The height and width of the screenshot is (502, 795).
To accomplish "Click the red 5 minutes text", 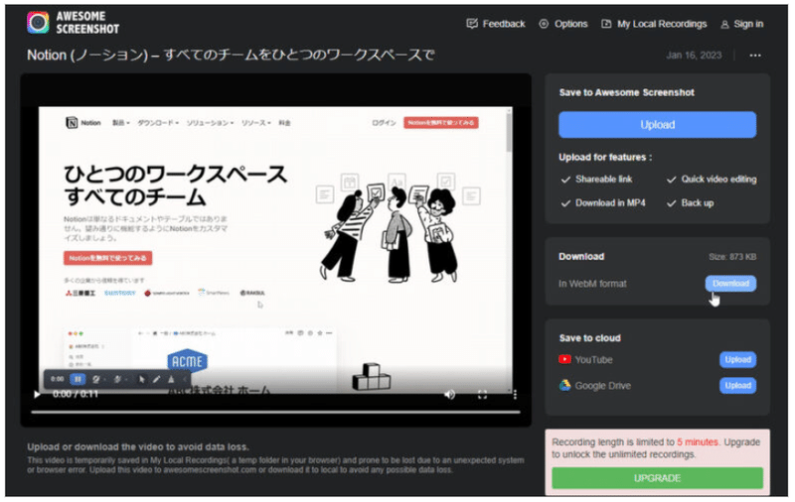I will 698,442.
